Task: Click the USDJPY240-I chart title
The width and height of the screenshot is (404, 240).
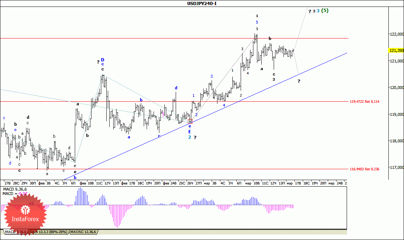Action: click(202, 3)
